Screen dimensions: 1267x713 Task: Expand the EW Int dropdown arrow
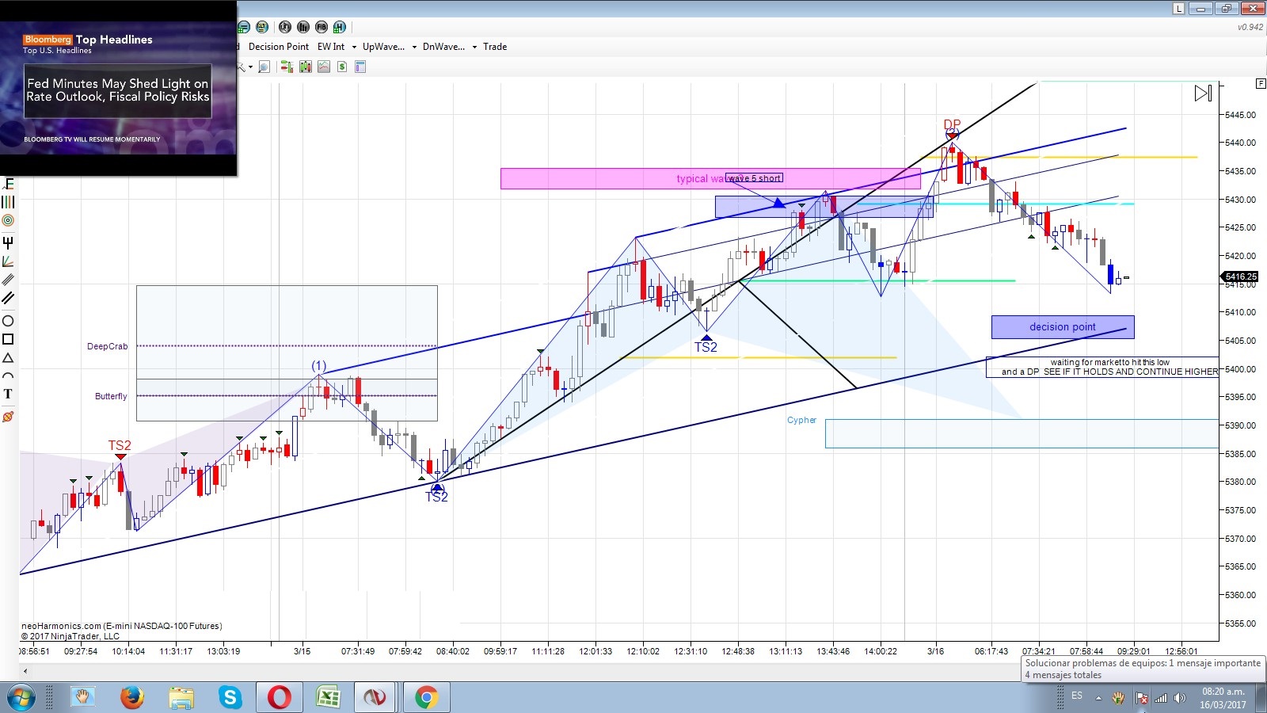click(354, 47)
